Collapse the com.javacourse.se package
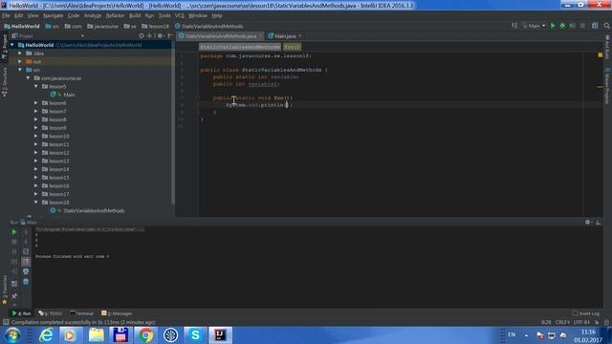This screenshot has height=344, width=612. [28, 78]
